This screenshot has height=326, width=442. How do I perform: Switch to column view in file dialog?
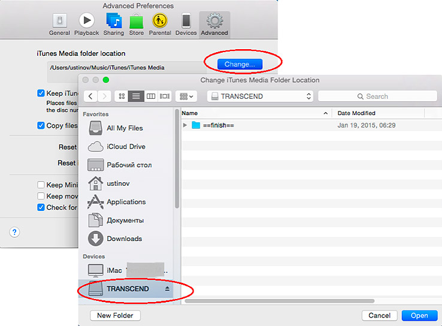[151, 96]
